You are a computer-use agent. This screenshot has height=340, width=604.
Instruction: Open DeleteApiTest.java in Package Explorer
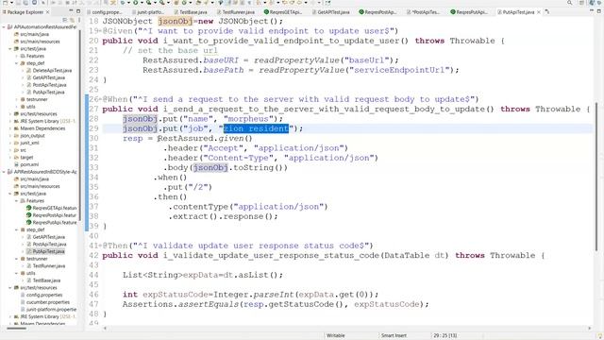click(52, 71)
